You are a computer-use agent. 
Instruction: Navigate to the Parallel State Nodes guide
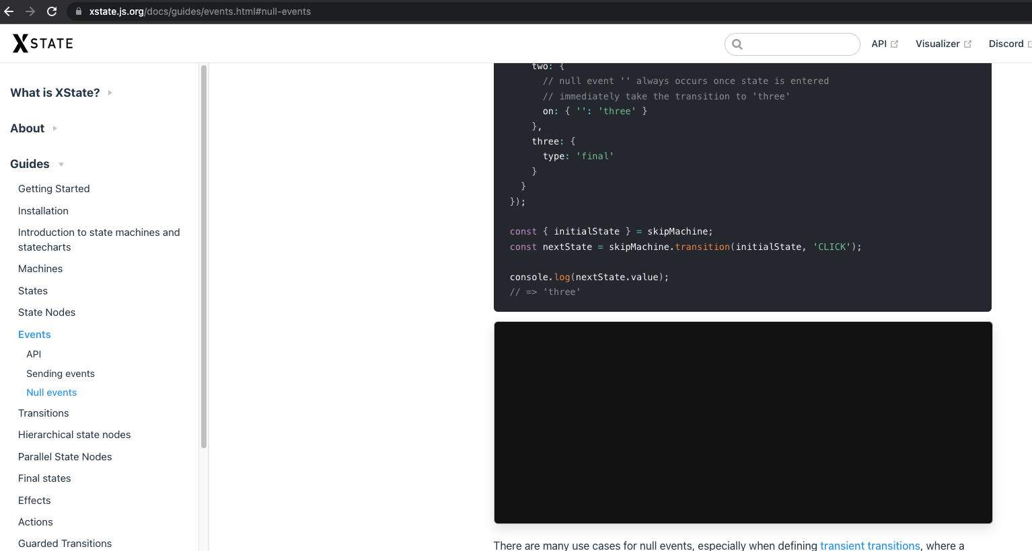65,456
